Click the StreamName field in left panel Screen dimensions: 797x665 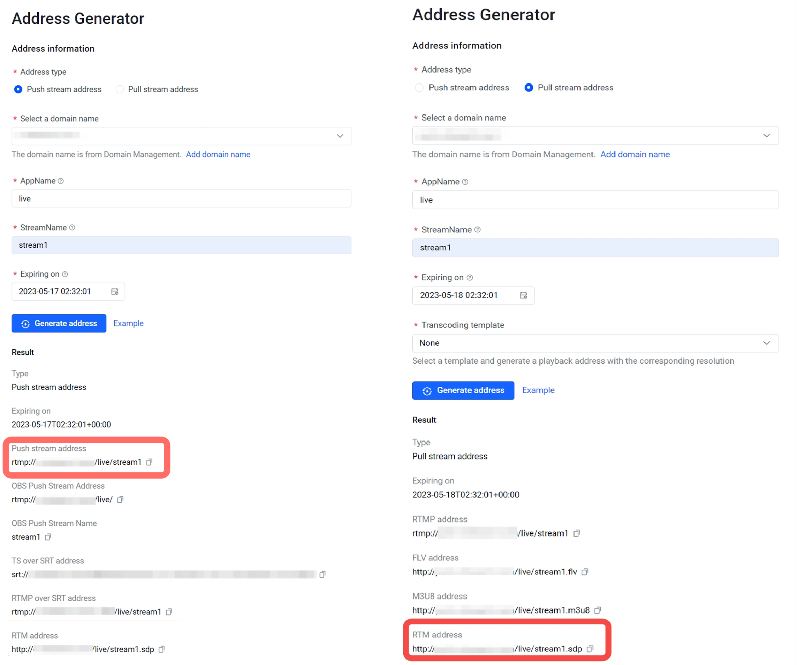[181, 245]
